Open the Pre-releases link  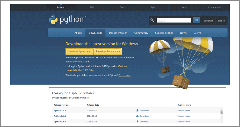125,75
